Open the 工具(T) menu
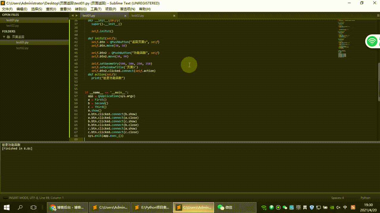The height and width of the screenshot is (213, 380). coord(96,9)
